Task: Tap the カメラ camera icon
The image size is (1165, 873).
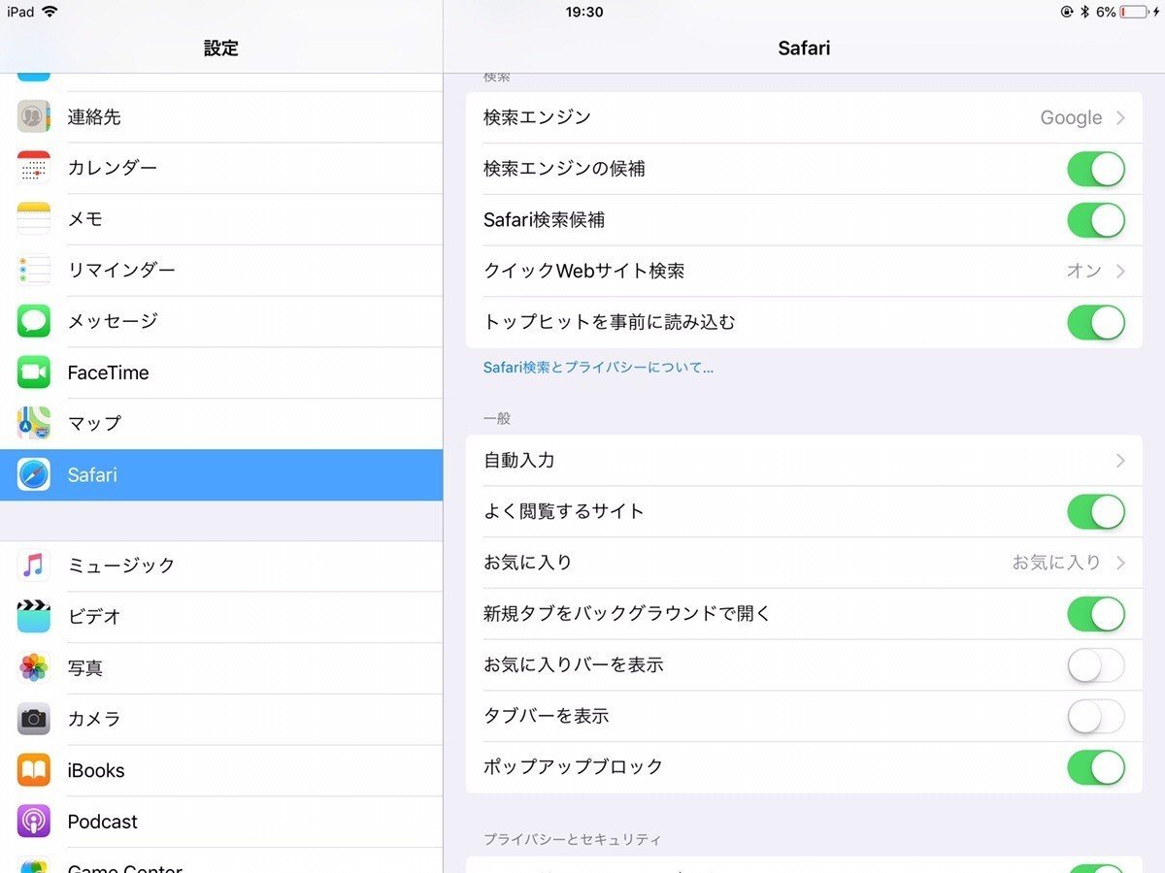Action: point(34,719)
